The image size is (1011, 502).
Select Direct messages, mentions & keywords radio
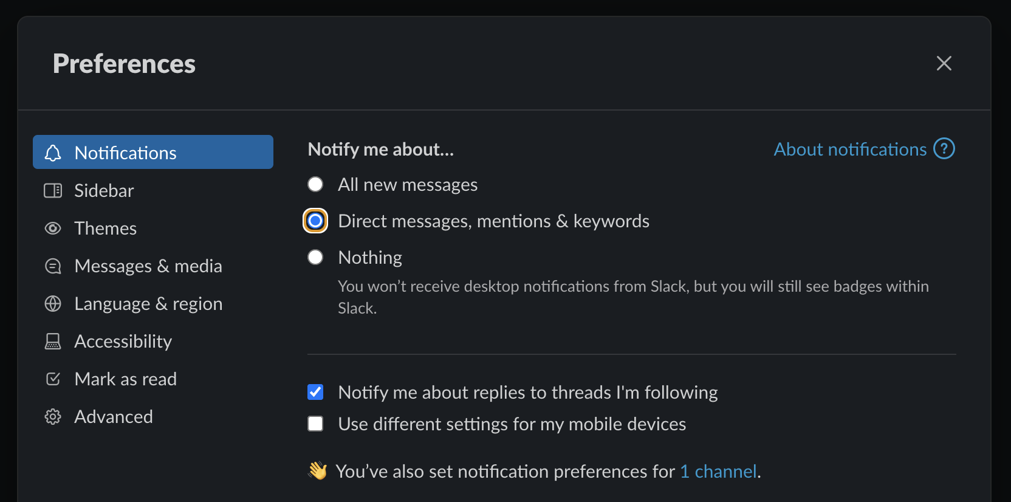coord(315,221)
